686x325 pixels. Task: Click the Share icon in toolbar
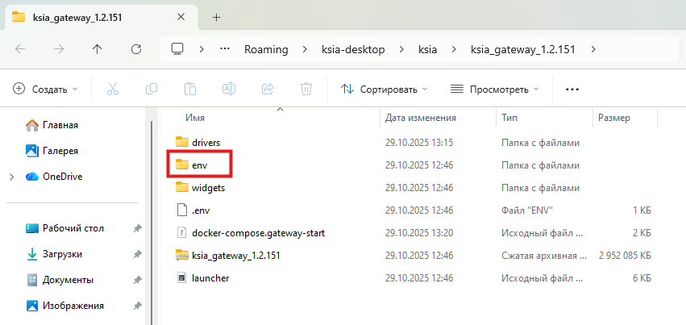pyautogui.click(x=268, y=89)
